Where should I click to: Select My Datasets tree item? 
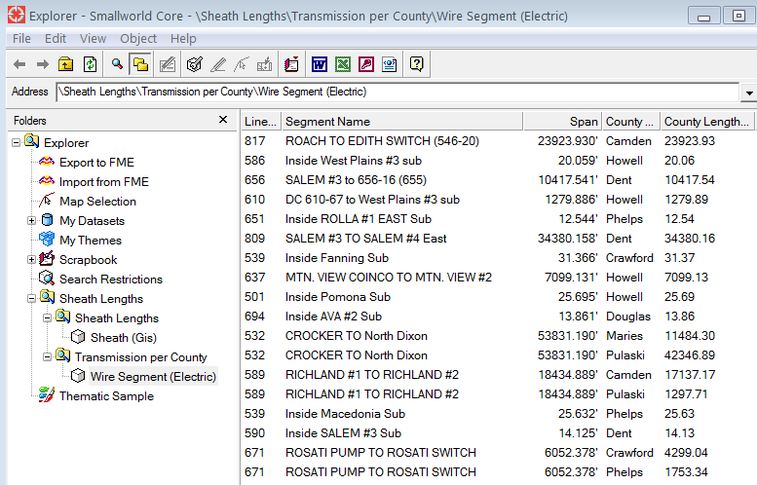point(92,221)
